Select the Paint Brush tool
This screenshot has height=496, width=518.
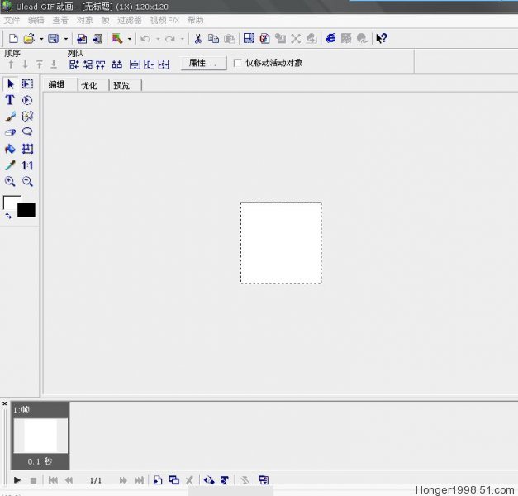[10, 117]
